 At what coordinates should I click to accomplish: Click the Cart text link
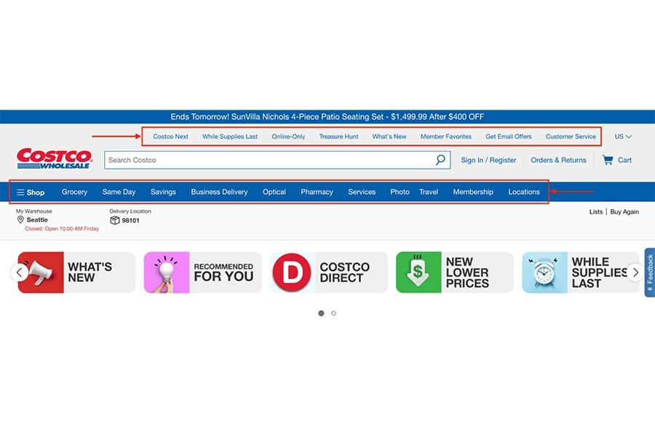(x=624, y=160)
